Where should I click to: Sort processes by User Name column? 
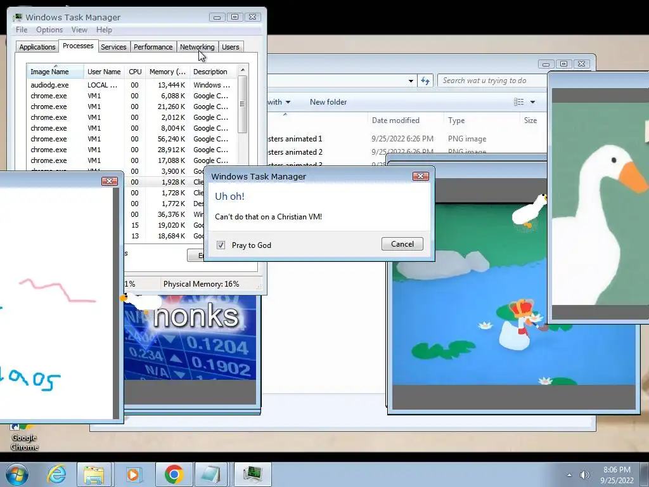[x=104, y=72]
